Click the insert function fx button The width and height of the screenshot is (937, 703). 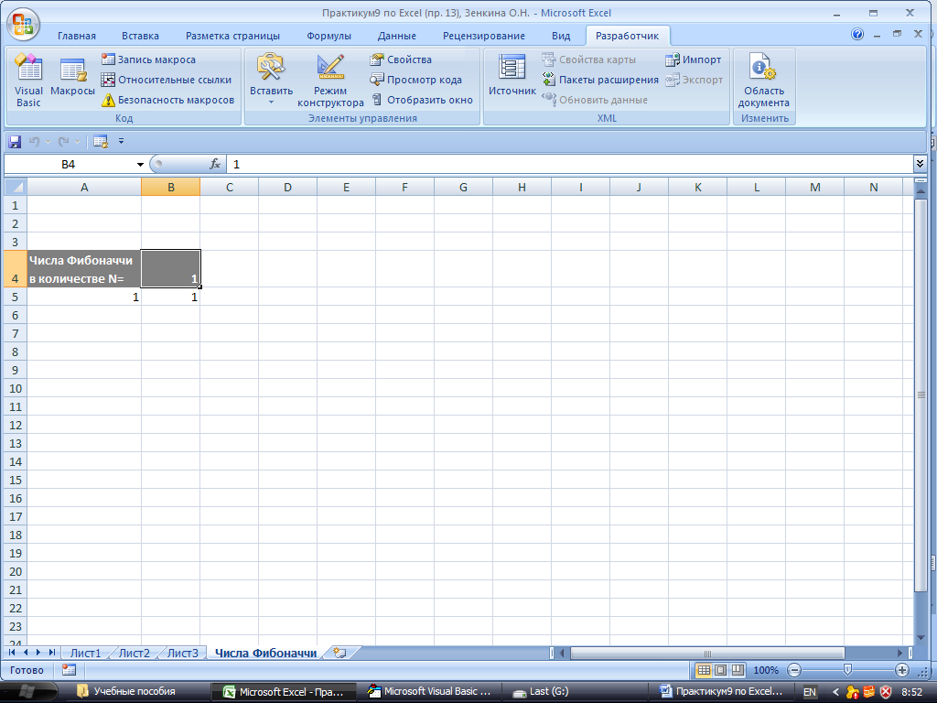click(215, 164)
